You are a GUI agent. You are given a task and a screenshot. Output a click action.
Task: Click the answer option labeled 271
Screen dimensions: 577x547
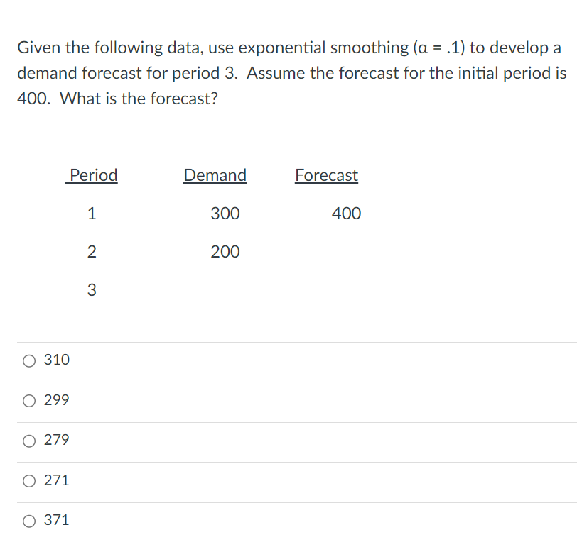58,480
